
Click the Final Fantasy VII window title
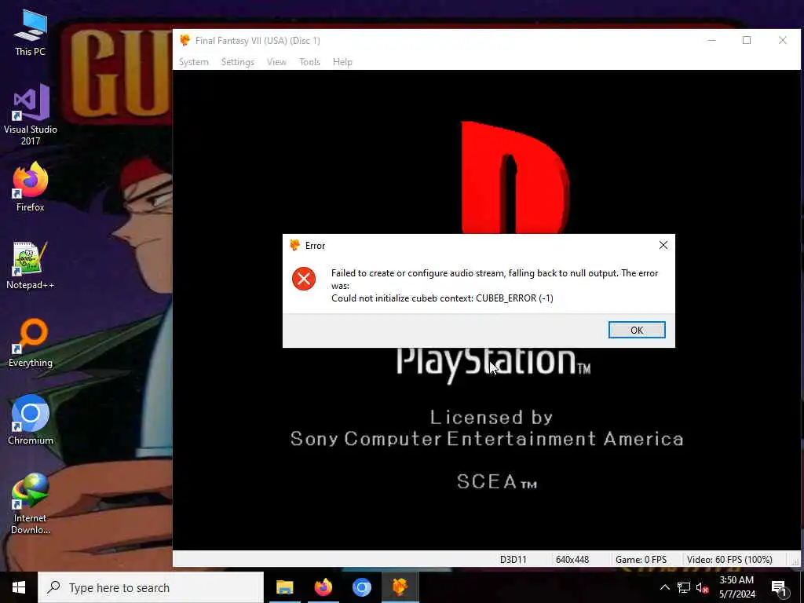(x=258, y=41)
